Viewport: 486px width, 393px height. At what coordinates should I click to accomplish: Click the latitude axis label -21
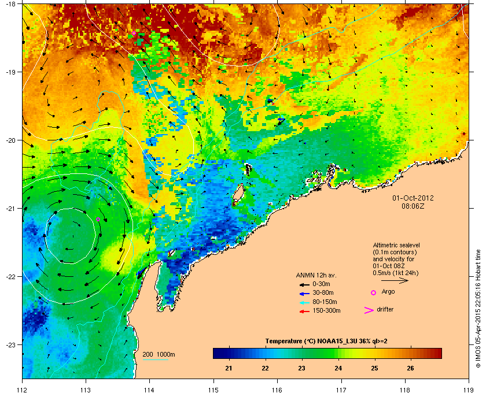coord(10,209)
